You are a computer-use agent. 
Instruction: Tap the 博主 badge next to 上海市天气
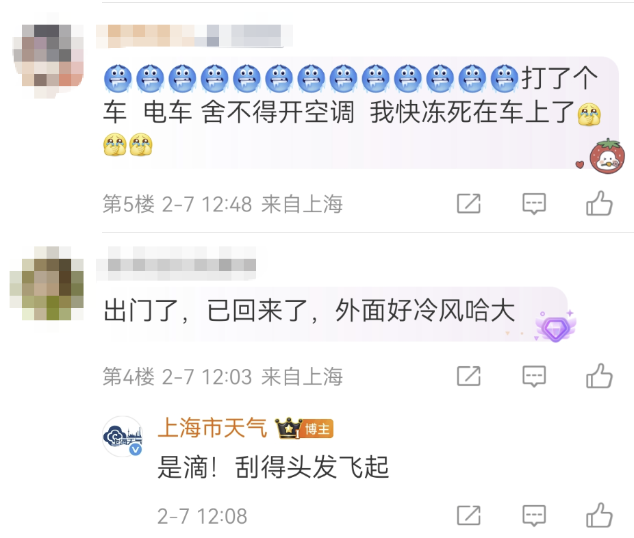pos(317,429)
